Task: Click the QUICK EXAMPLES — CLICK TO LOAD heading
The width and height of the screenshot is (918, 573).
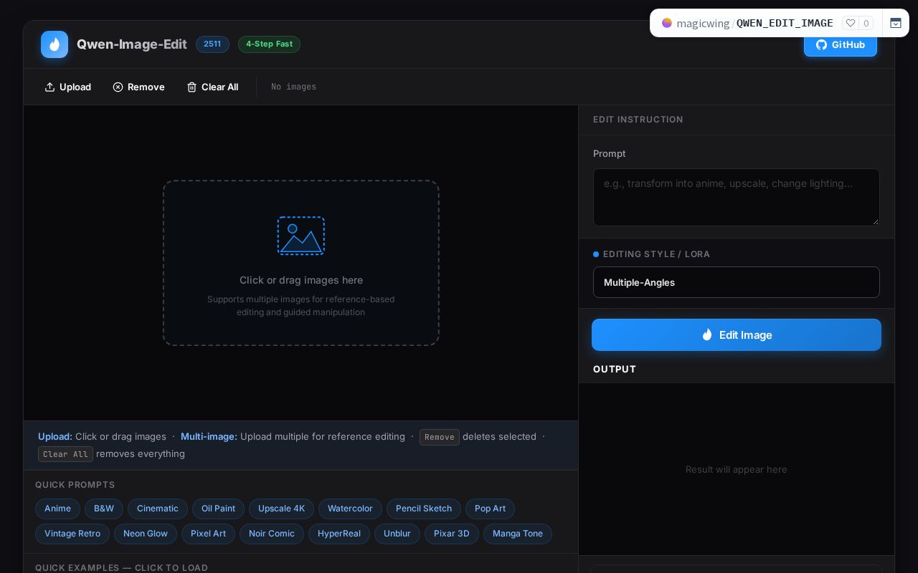Action: (121, 568)
